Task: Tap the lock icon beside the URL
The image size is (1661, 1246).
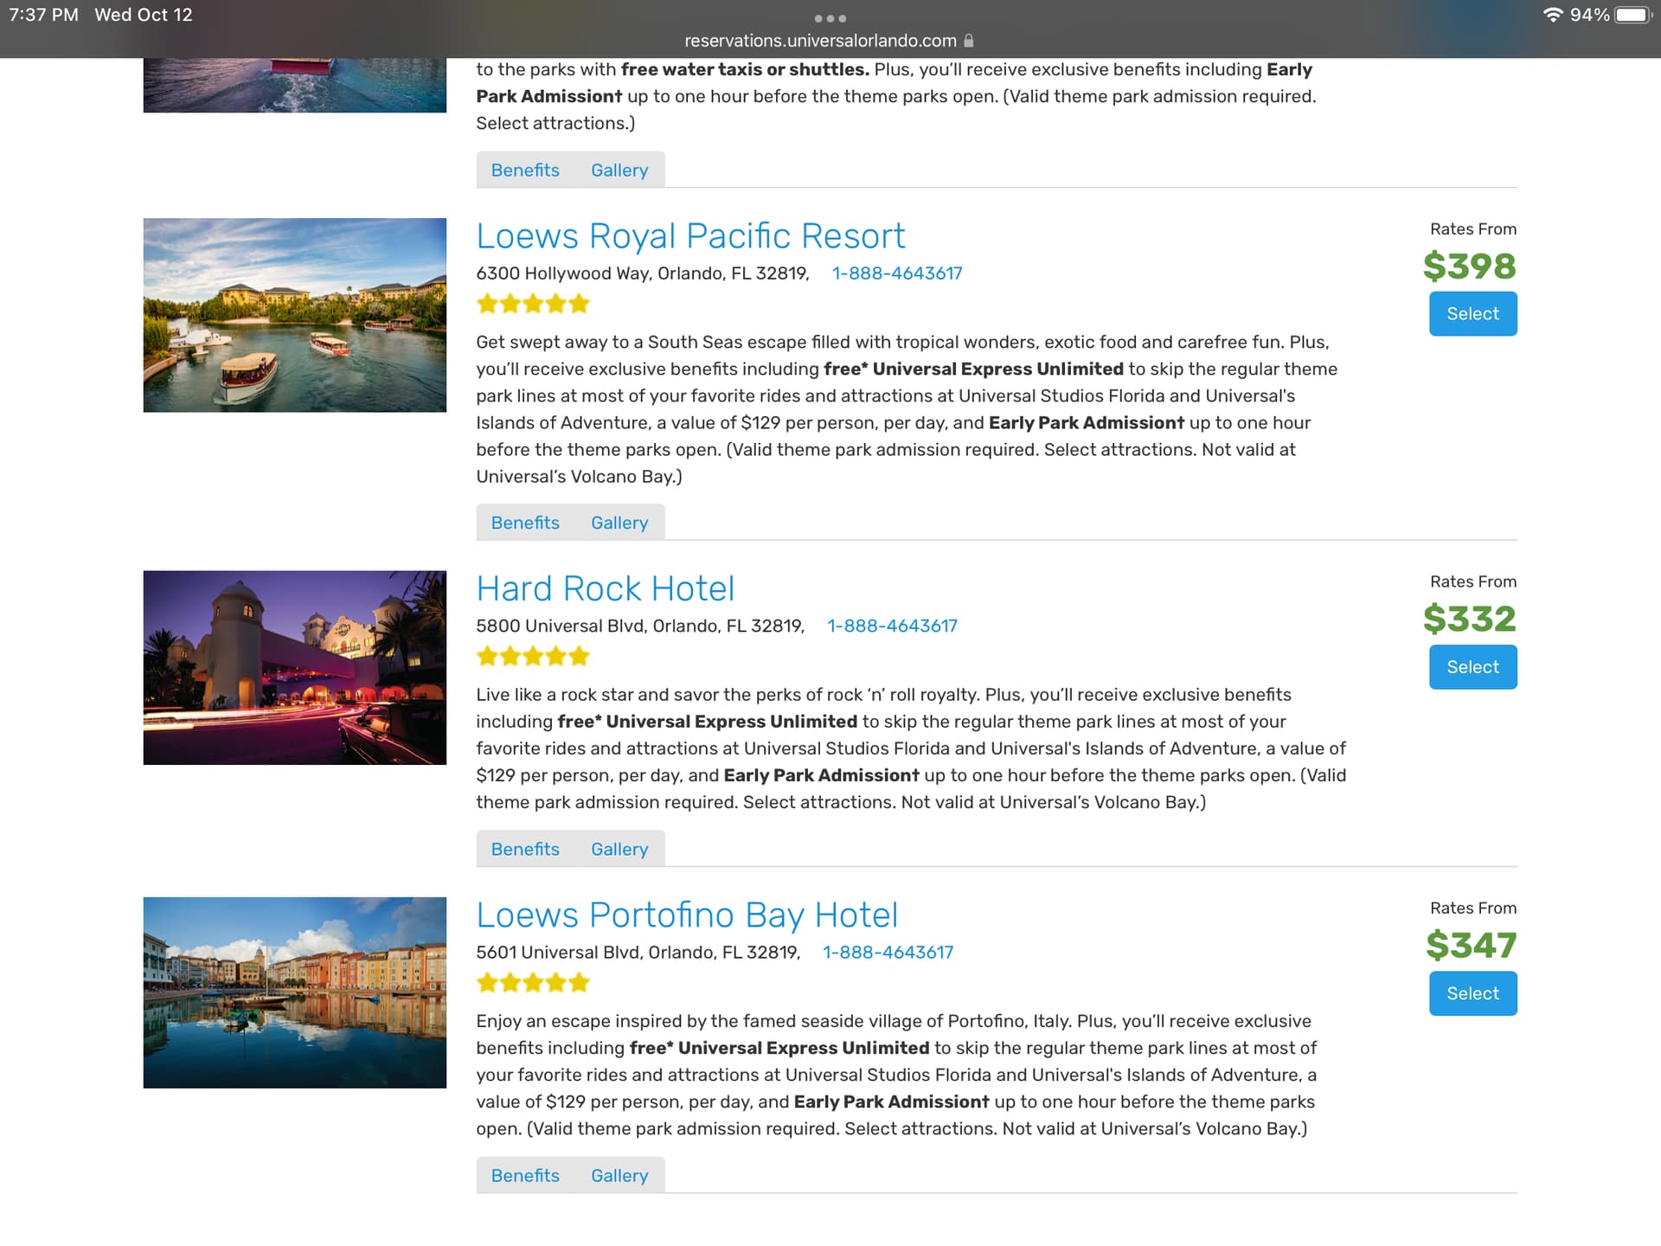Action: (x=969, y=41)
